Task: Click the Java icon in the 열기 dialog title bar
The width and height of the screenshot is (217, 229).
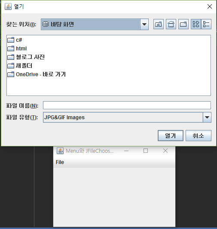Action: [8, 6]
